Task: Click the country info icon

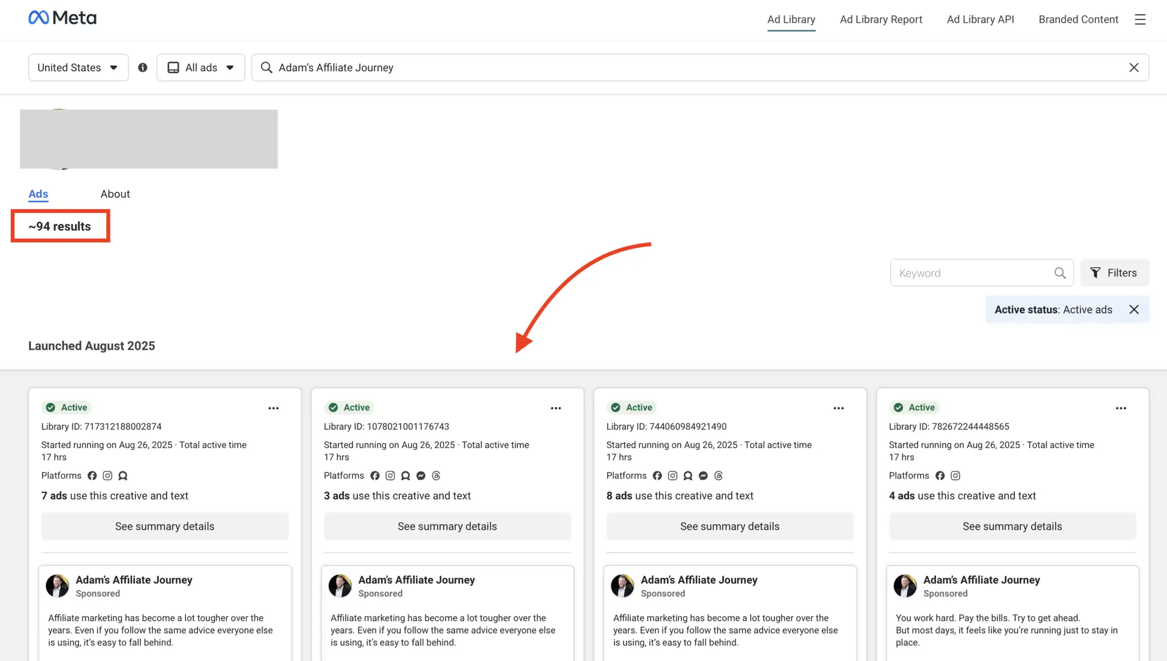Action: (x=143, y=67)
